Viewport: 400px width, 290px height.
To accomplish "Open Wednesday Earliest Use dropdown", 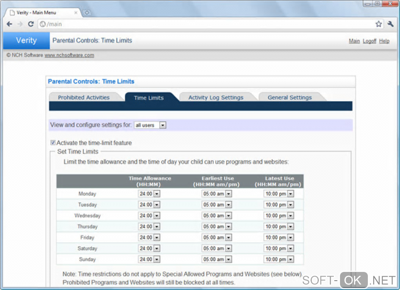I will 216,216.
